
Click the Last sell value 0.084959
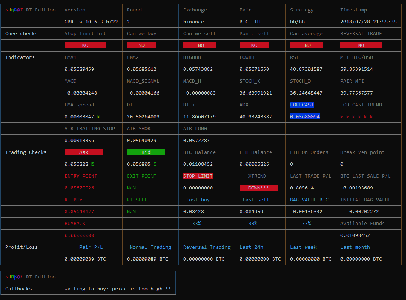[x=251, y=212]
